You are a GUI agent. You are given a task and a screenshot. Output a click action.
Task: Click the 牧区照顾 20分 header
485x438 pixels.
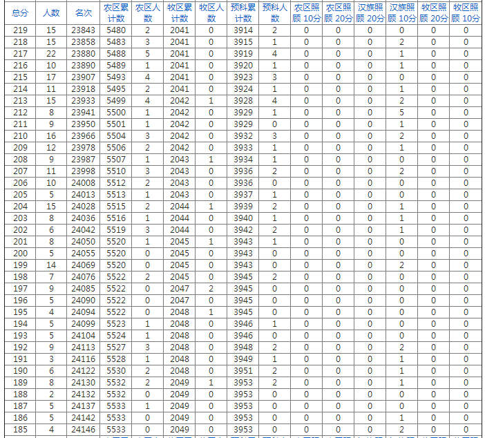coord(434,12)
